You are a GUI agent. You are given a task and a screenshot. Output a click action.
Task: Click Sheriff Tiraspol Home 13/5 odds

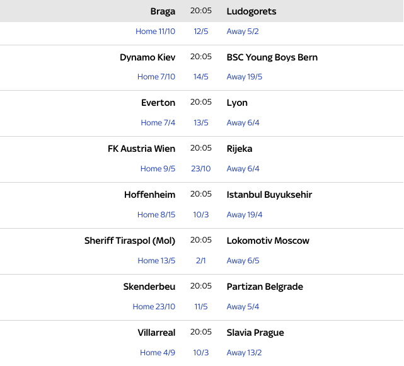point(156,261)
